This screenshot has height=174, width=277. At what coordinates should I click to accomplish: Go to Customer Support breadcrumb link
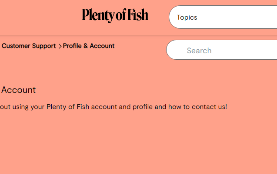coord(29,46)
